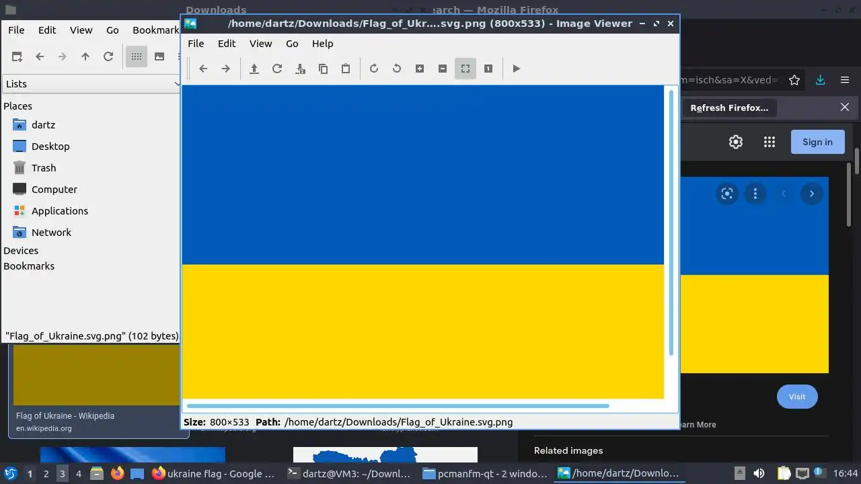The image size is (861, 484).
Task: Reload folder in file manager toolbar
Action: tap(108, 56)
